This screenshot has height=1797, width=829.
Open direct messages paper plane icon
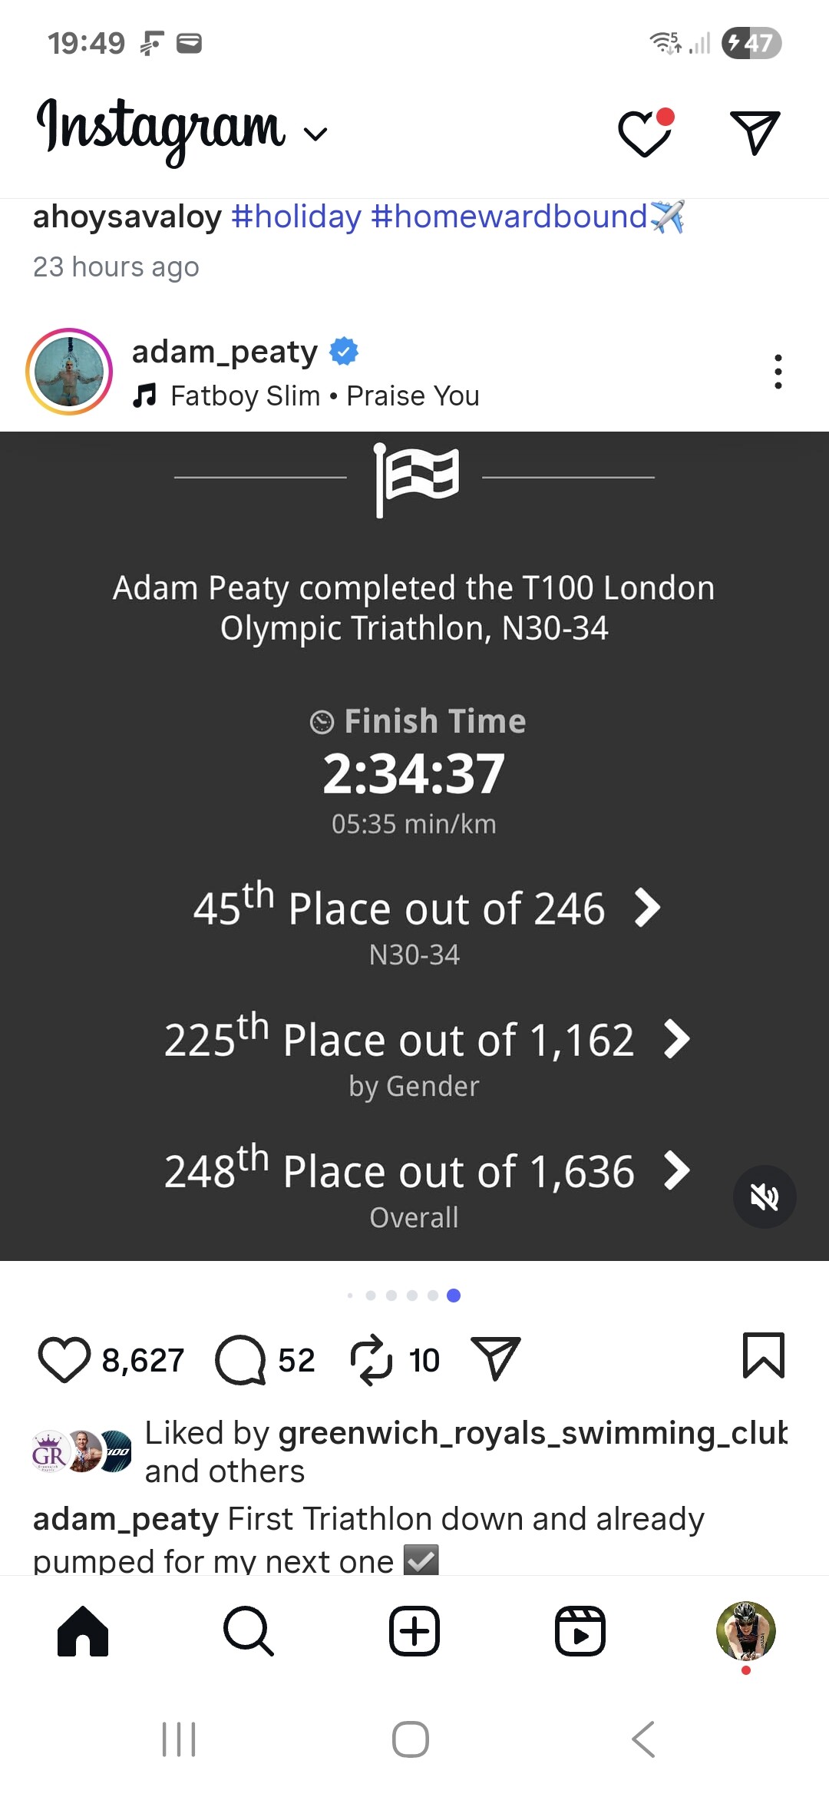pyautogui.click(x=755, y=132)
